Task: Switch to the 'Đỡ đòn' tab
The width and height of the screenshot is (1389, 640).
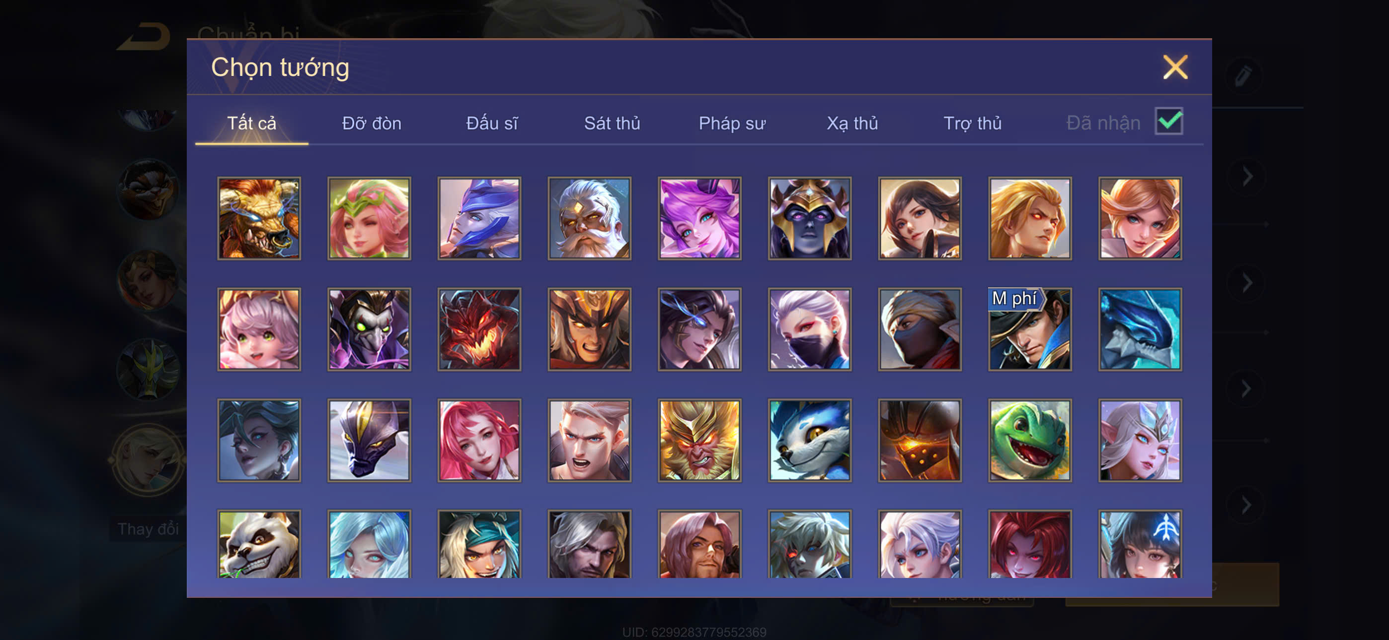Action: 372,124
